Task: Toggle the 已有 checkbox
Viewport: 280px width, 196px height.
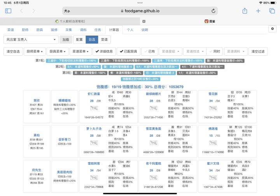Action: pos(149,51)
